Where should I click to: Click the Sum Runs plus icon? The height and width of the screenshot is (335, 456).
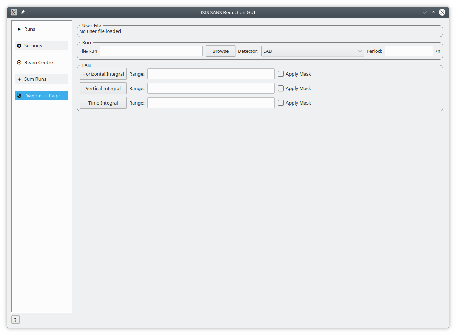pos(20,79)
